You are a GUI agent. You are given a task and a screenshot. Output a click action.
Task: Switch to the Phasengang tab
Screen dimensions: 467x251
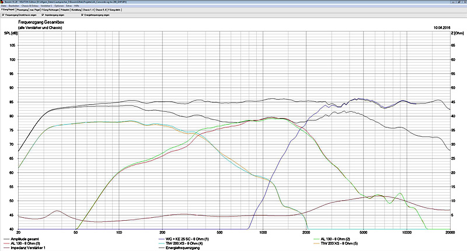tap(23, 10)
